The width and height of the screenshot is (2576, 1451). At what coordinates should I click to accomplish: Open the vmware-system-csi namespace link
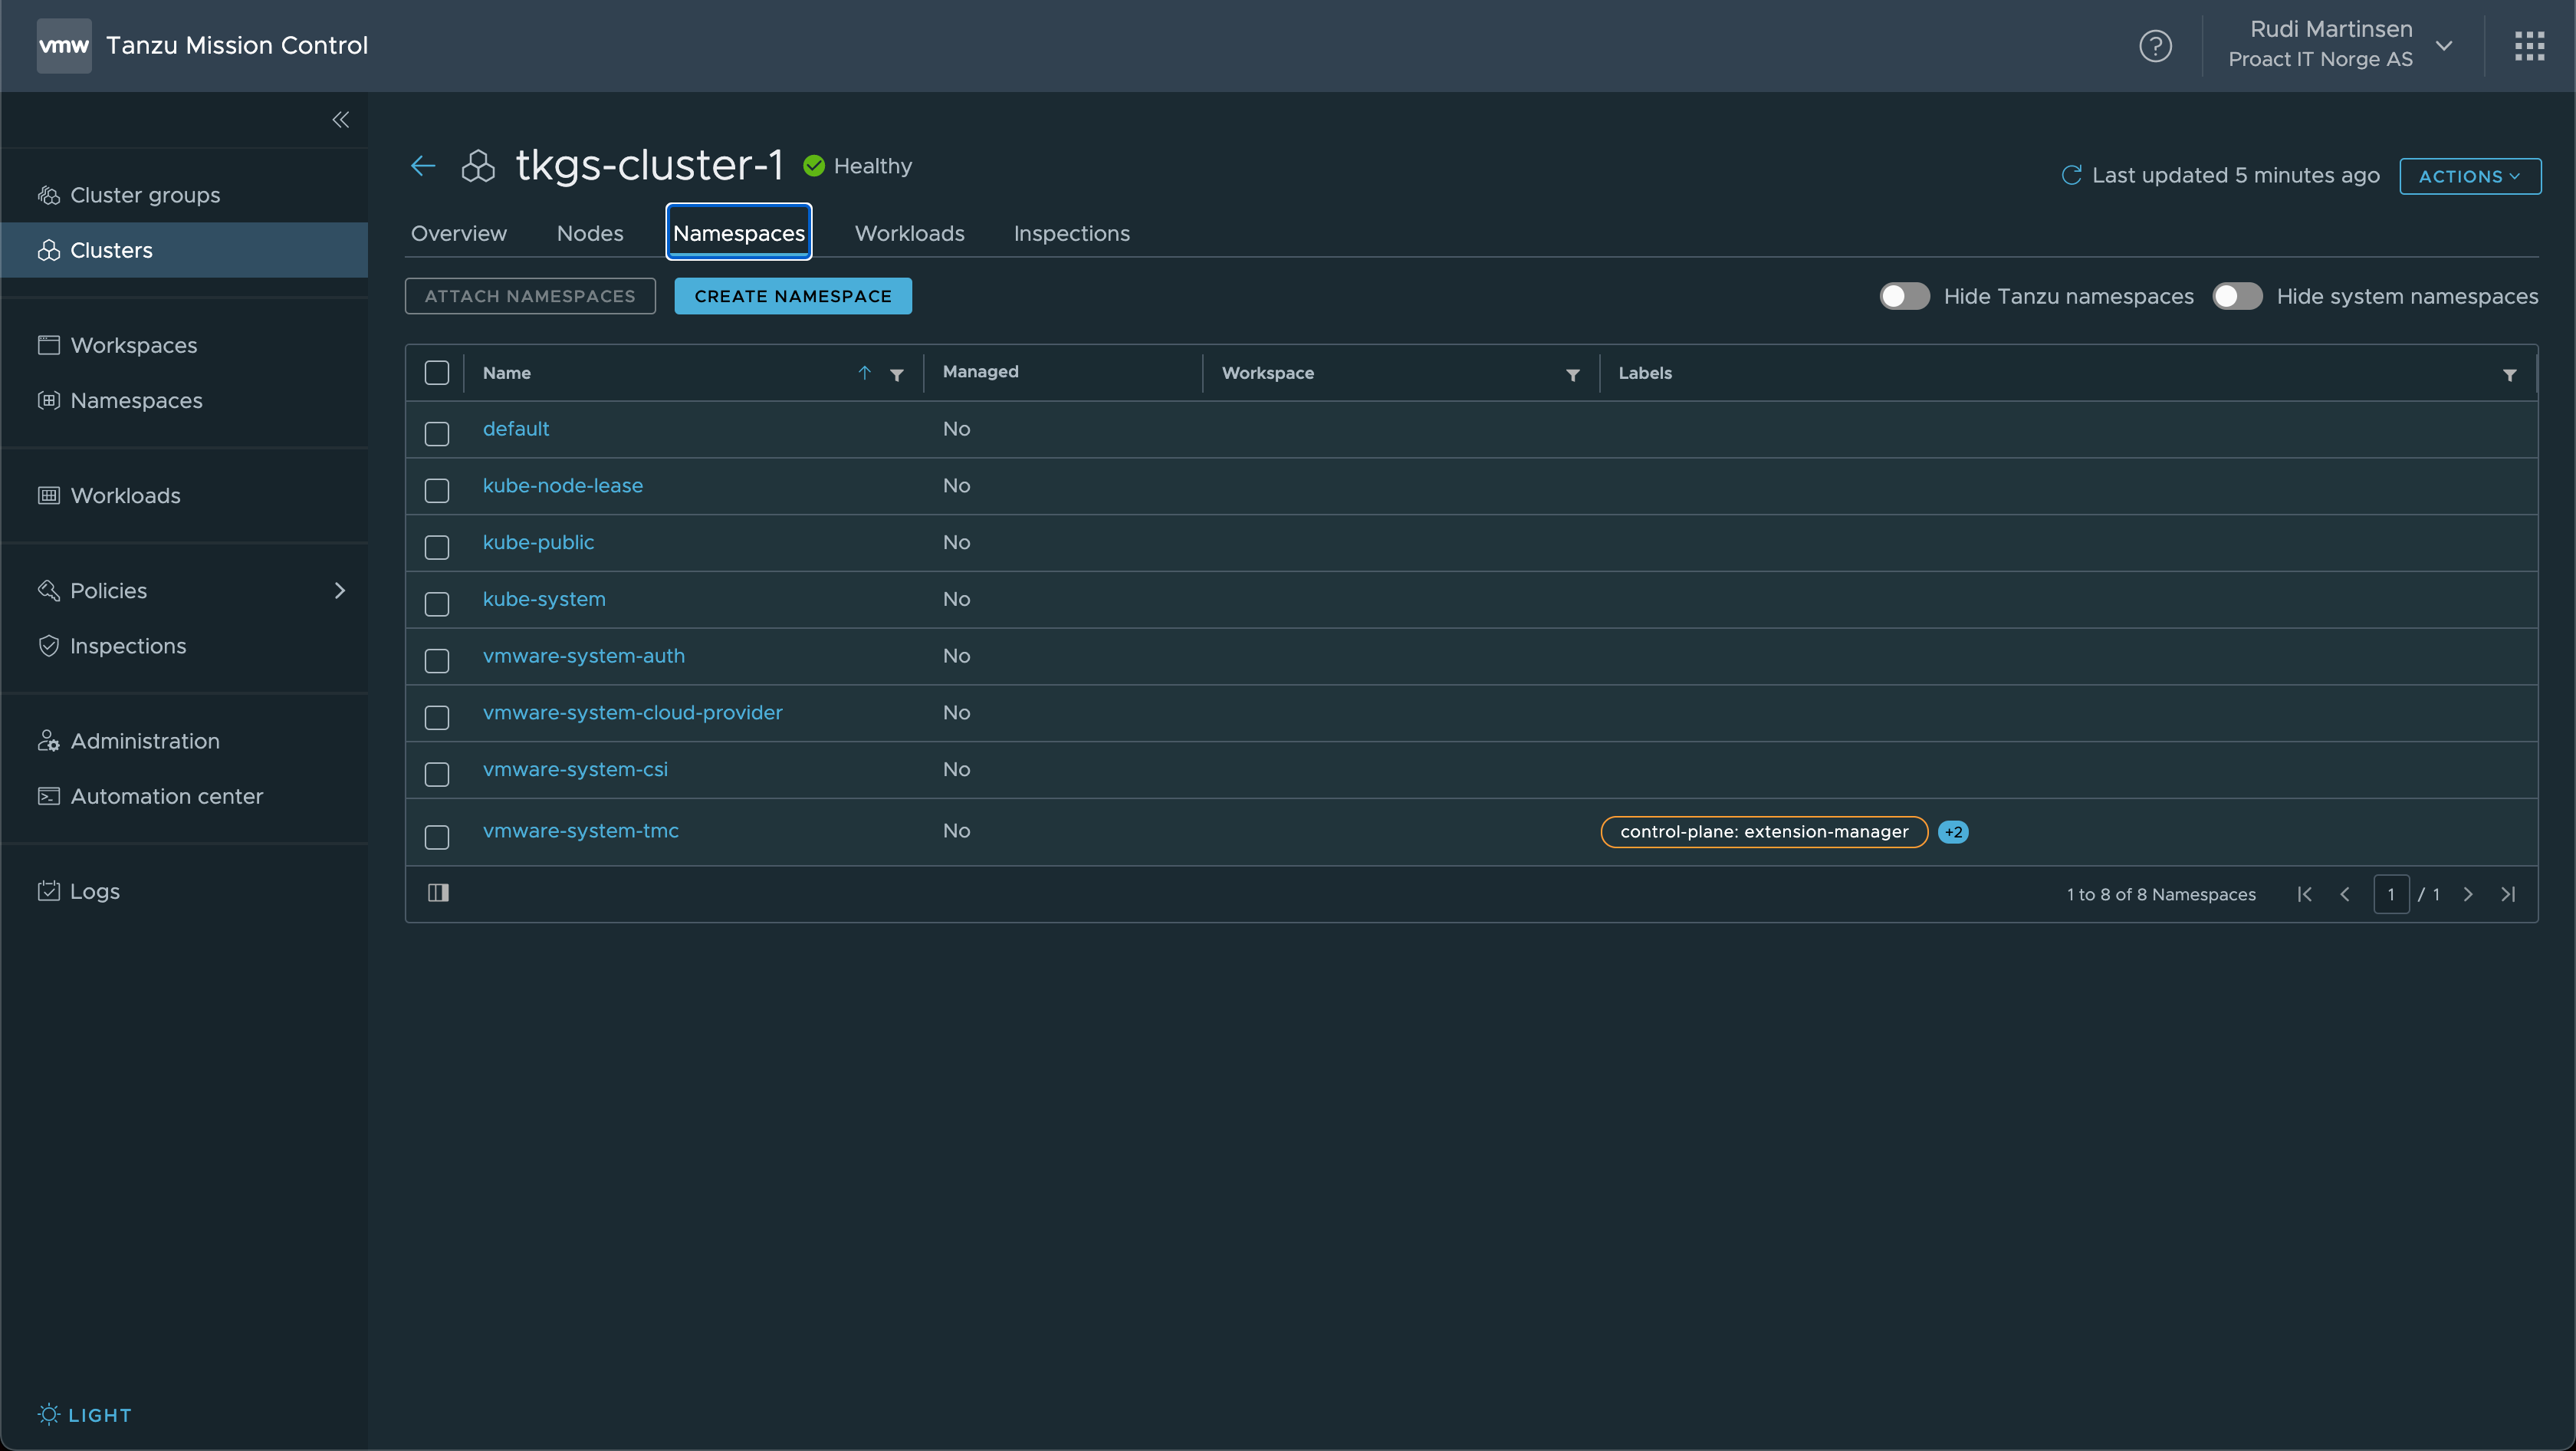pyautogui.click(x=575, y=769)
